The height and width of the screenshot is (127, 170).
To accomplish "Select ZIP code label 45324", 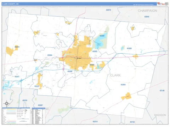I will pyautogui.click(x=25, y=101).
